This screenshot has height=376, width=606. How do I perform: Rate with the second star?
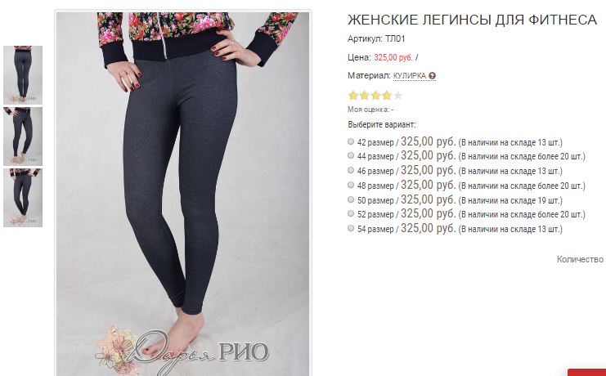364,96
